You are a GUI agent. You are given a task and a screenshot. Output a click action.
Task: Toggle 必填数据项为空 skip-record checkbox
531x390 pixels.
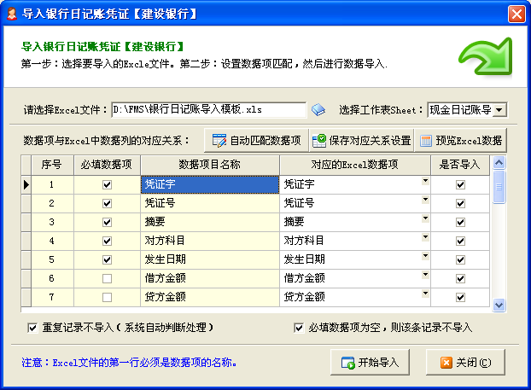tap(299, 327)
